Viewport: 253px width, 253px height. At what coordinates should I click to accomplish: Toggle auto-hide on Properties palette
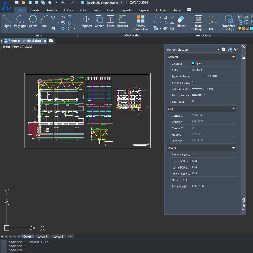tap(244, 52)
